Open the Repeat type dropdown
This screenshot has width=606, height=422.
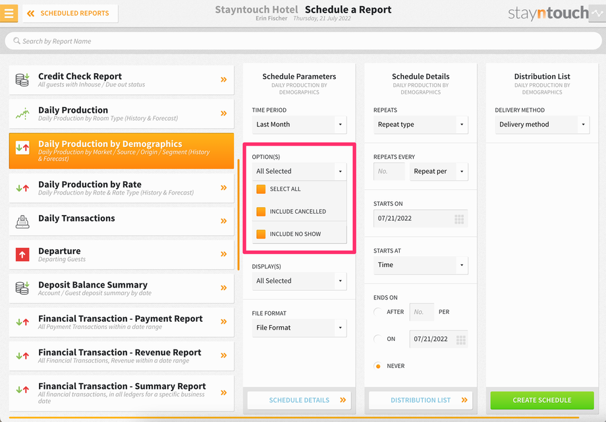click(420, 125)
